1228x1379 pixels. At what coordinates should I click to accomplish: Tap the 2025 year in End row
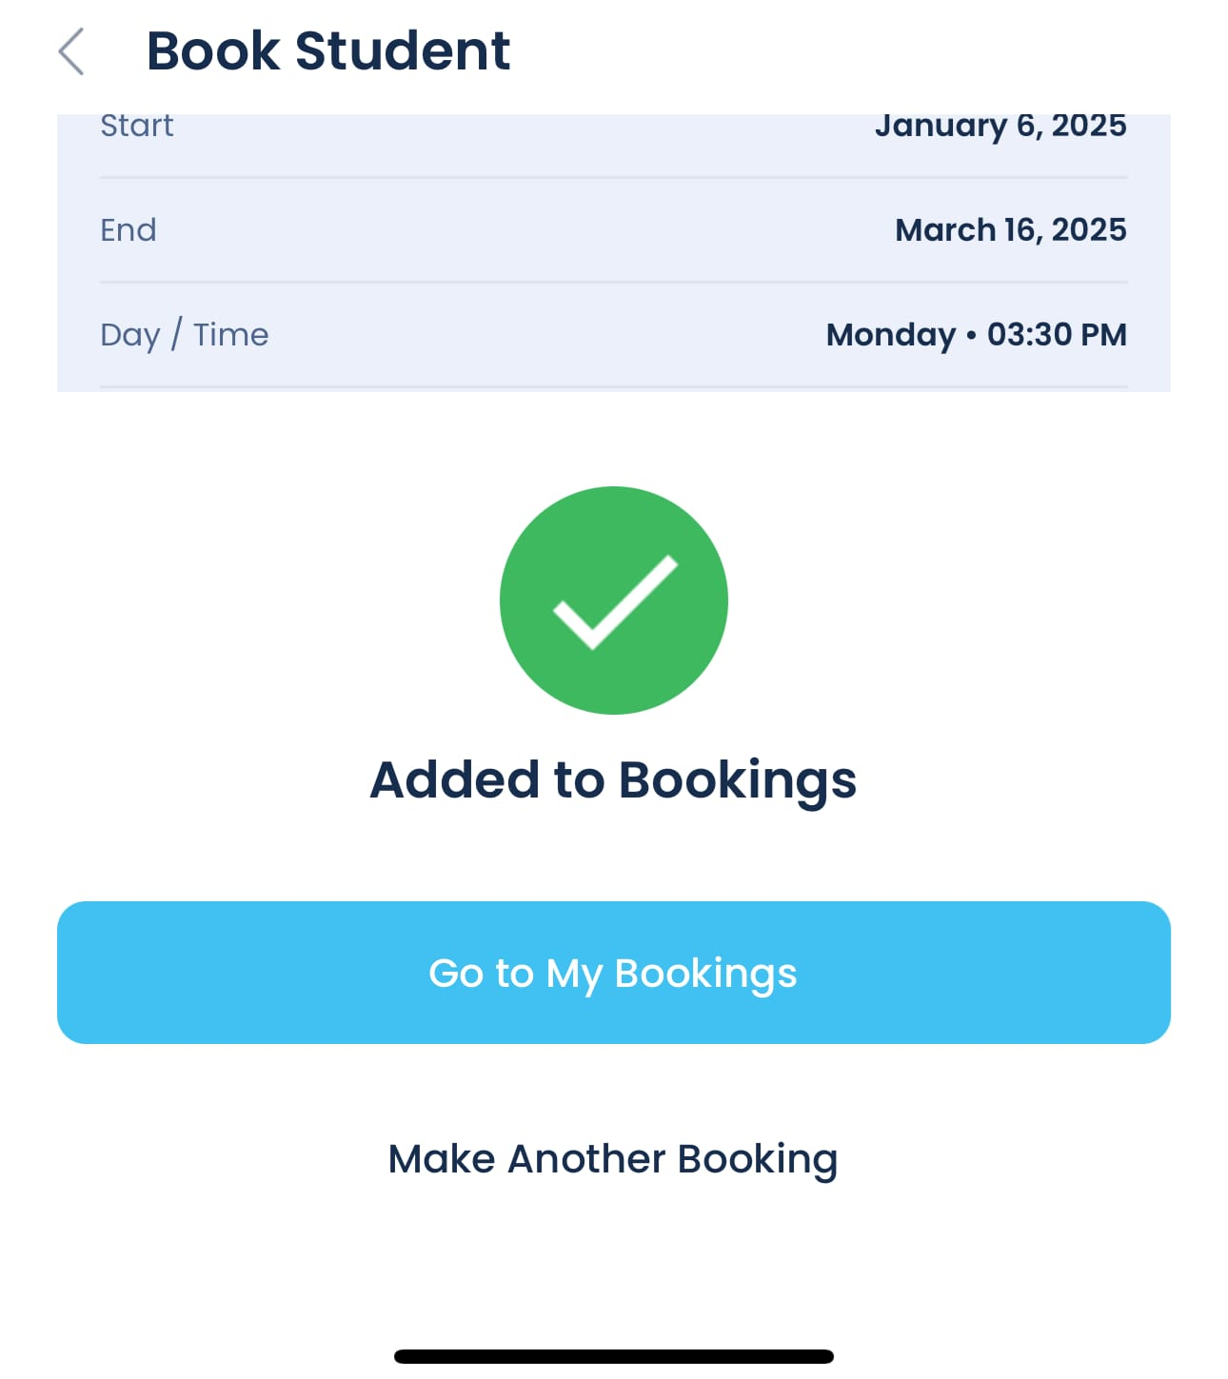tap(1089, 229)
